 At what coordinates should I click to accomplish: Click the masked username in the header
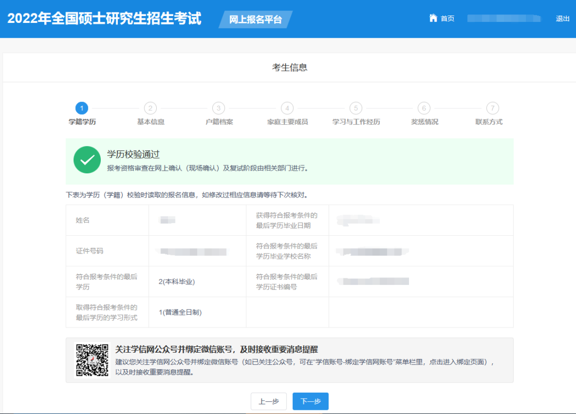504,18
